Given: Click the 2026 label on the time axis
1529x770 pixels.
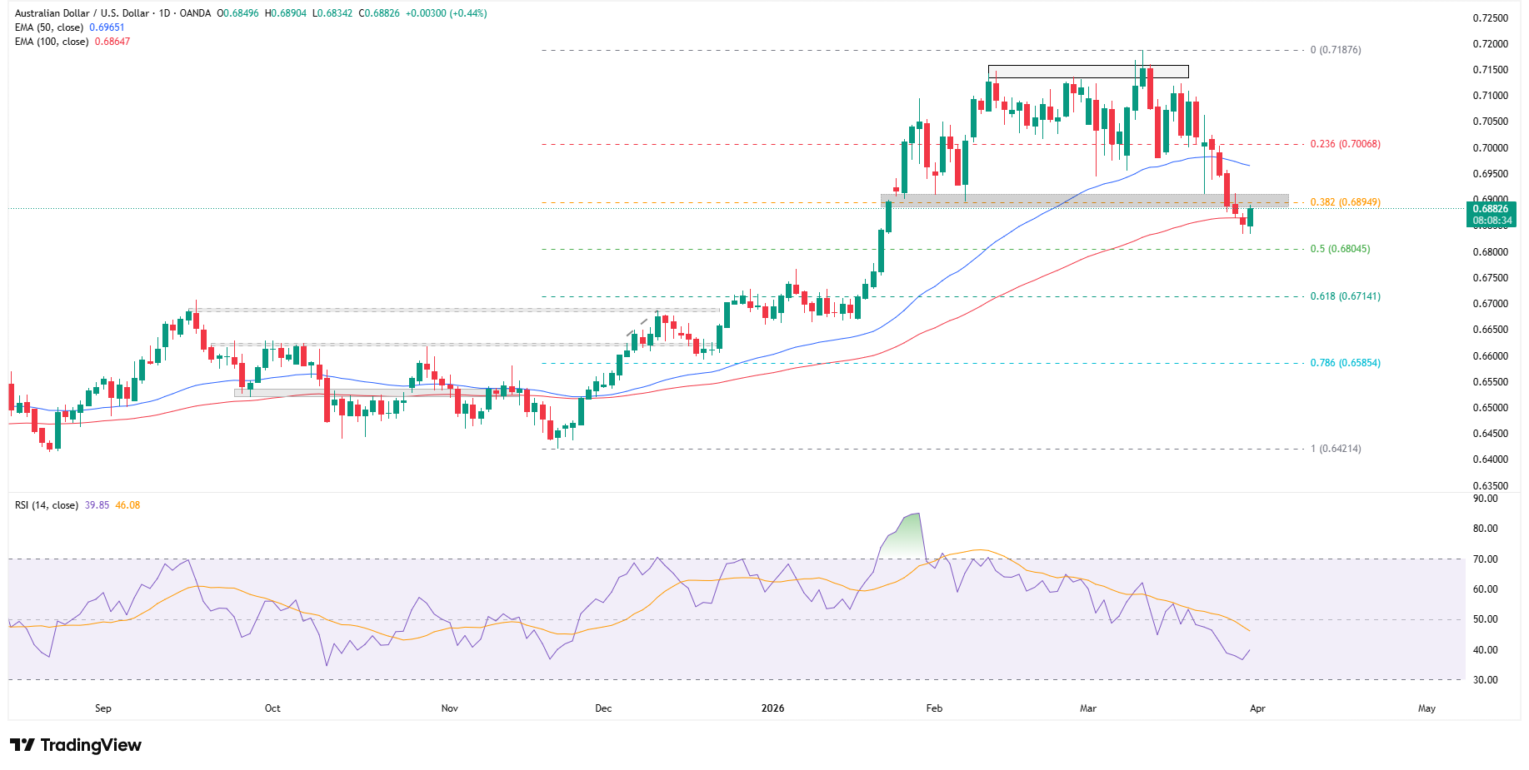Looking at the screenshot, I should [772, 708].
